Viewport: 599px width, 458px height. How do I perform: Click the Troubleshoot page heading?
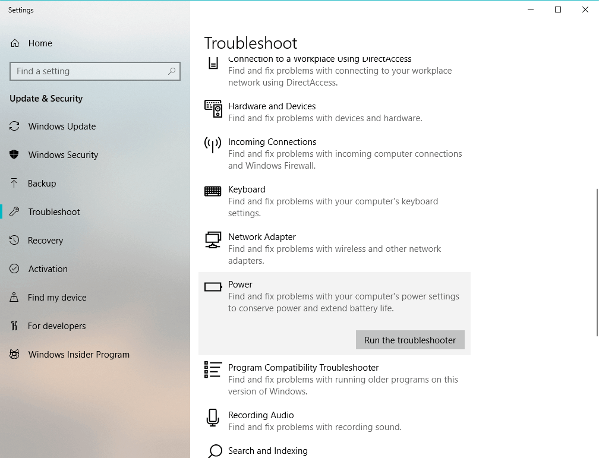[251, 43]
